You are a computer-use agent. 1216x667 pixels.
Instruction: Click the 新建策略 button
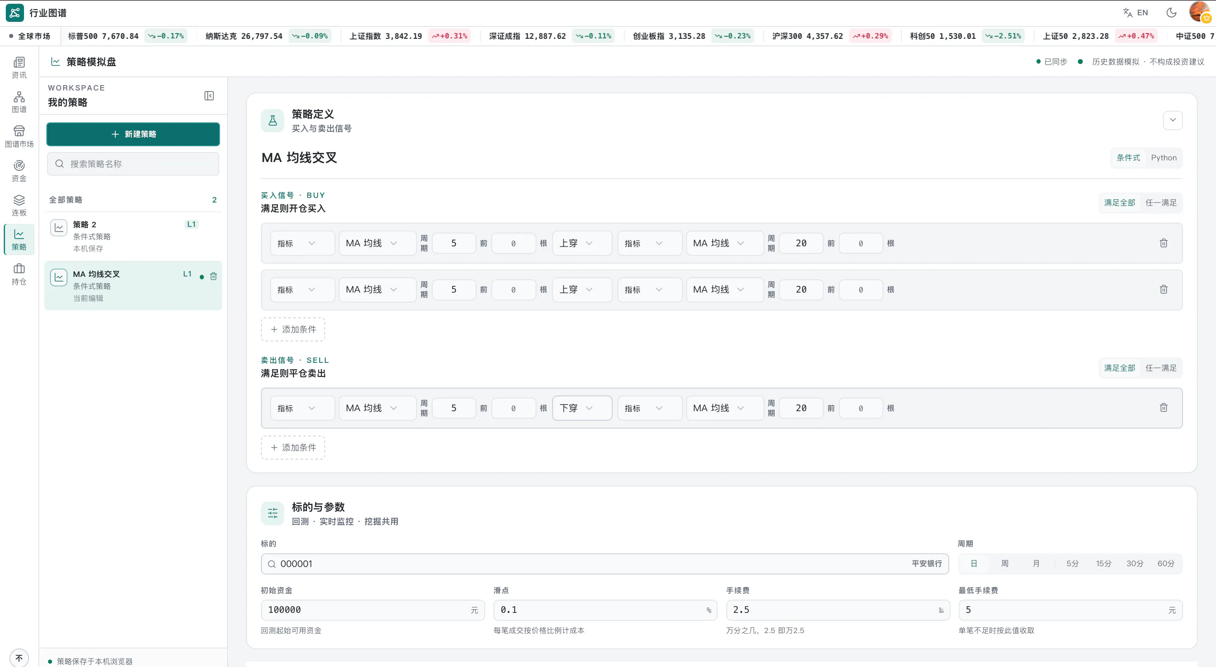[133, 134]
